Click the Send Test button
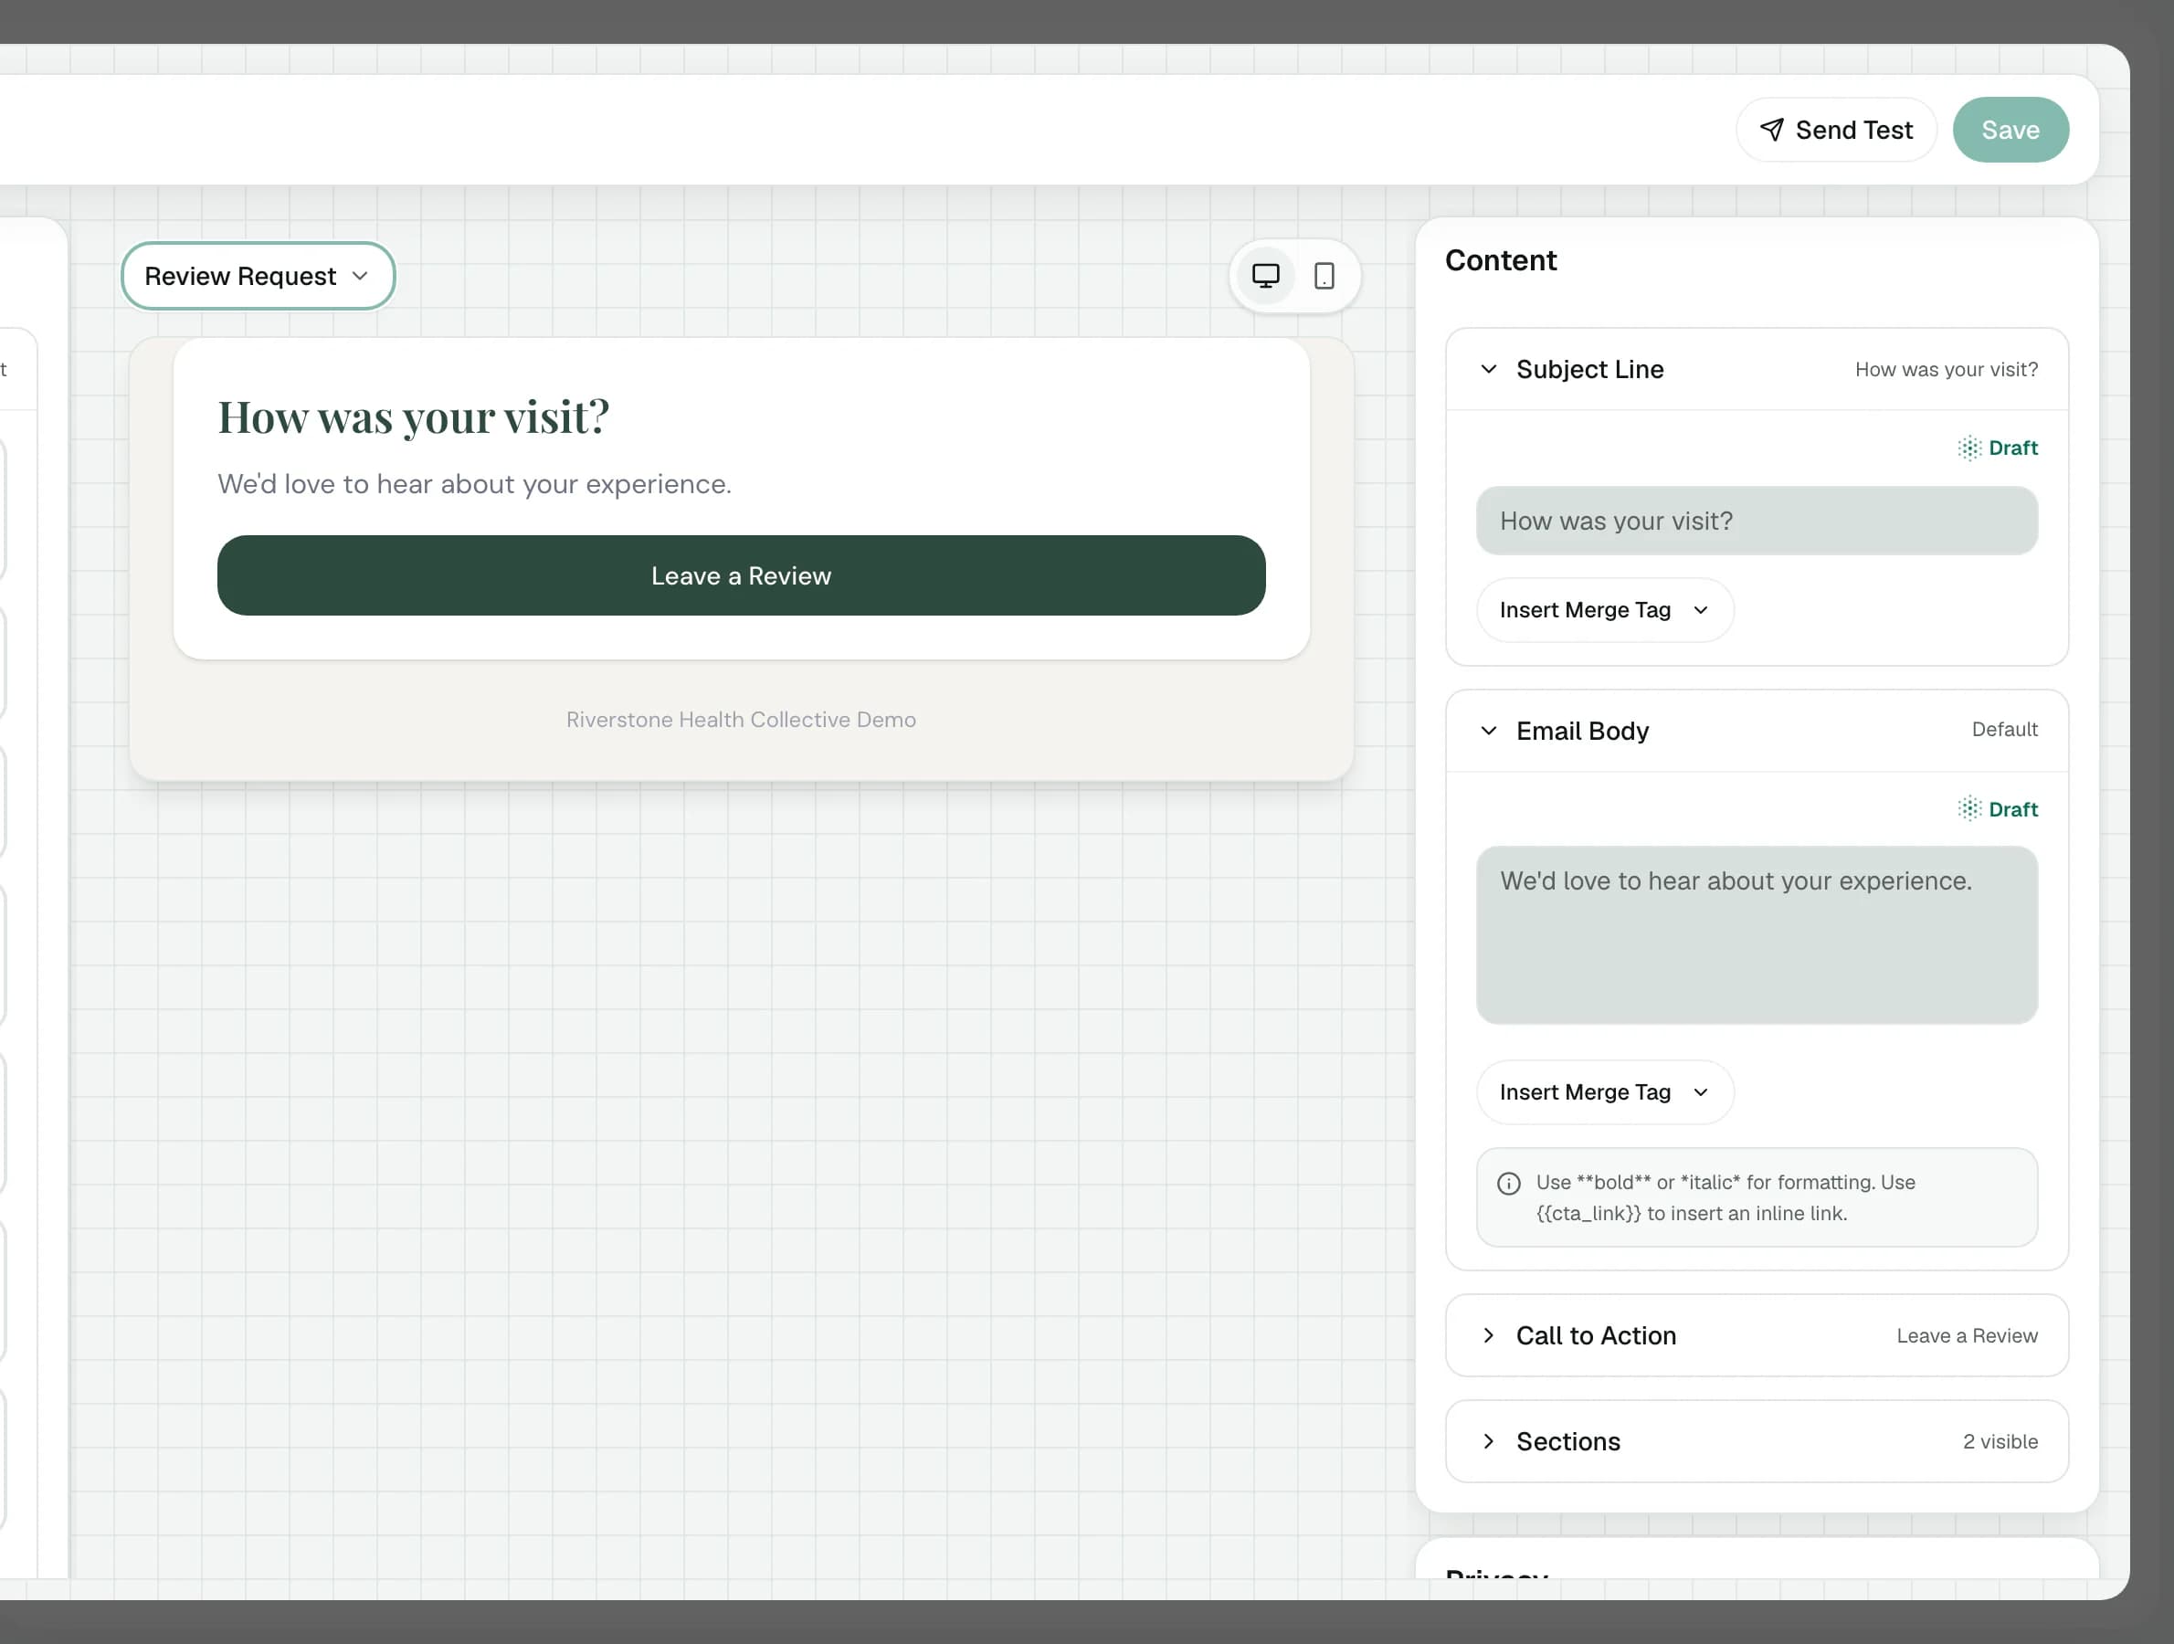The image size is (2174, 1644). click(x=1836, y=130)
